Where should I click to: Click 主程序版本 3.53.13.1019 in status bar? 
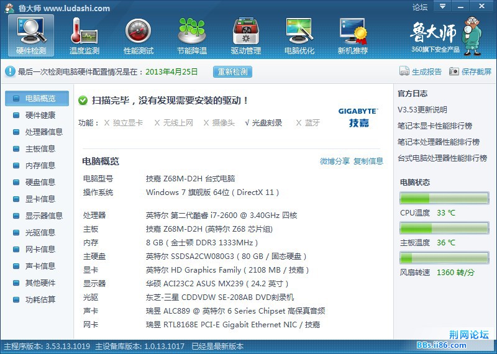[47, 346]
